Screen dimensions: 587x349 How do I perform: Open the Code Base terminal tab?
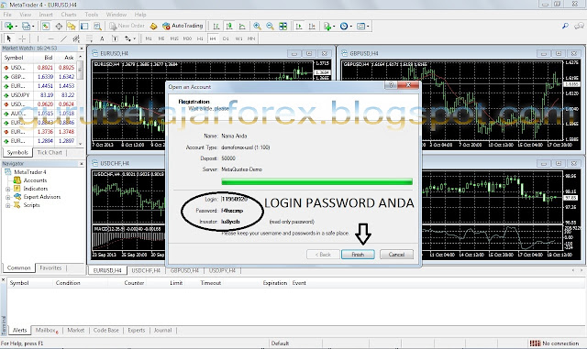point(106,331)
